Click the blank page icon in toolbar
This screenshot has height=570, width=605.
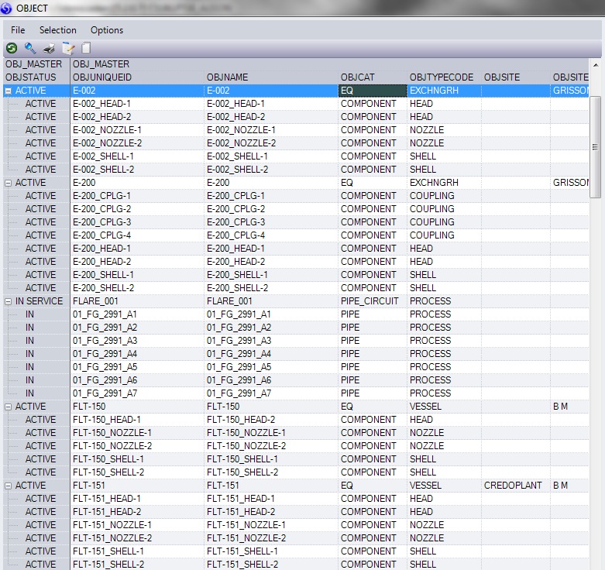86,48
